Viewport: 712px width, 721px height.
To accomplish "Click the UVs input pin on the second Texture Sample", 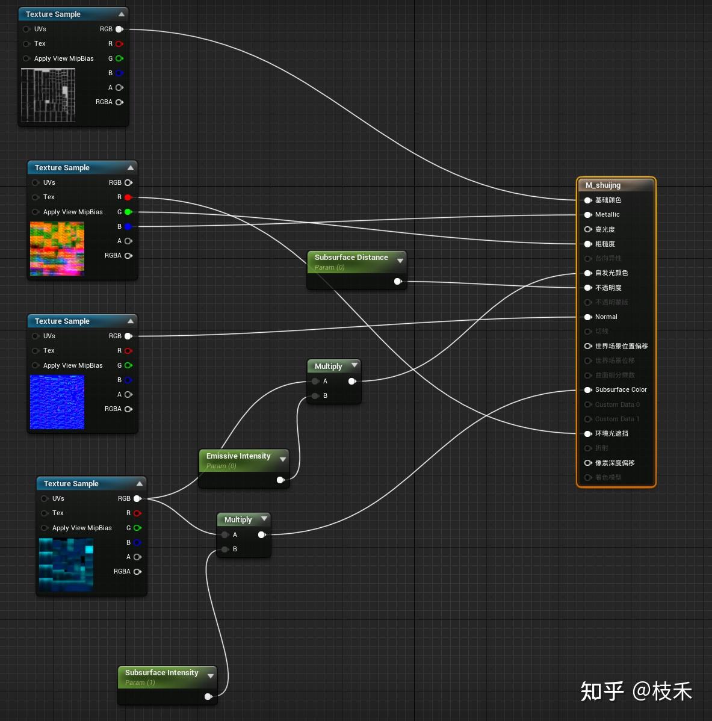I will coord(36,182).
